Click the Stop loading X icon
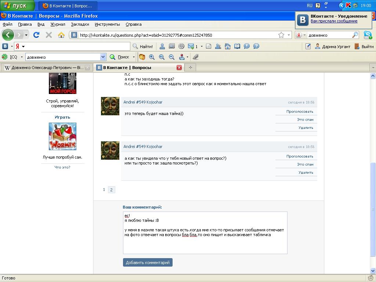Viewport: 376px width, 282px height. (49, 35)
